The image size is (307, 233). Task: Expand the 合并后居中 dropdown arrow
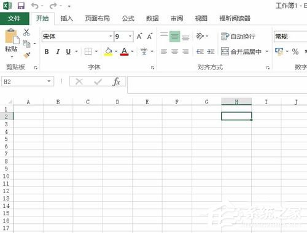click(x=267, y=52)
